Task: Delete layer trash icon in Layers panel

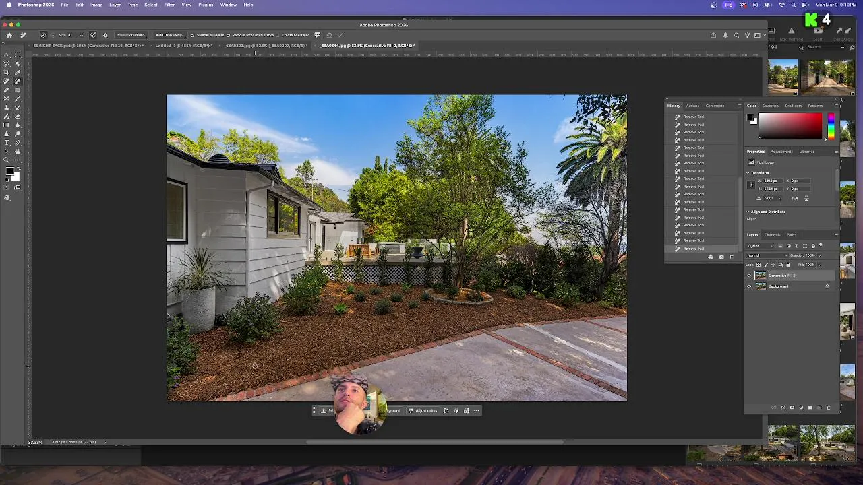Action: click(829, 408)
